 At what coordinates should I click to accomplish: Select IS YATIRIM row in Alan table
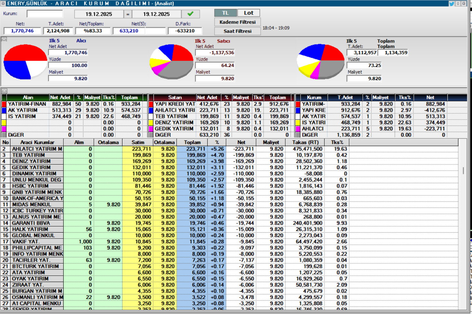[x=74, y=116]
